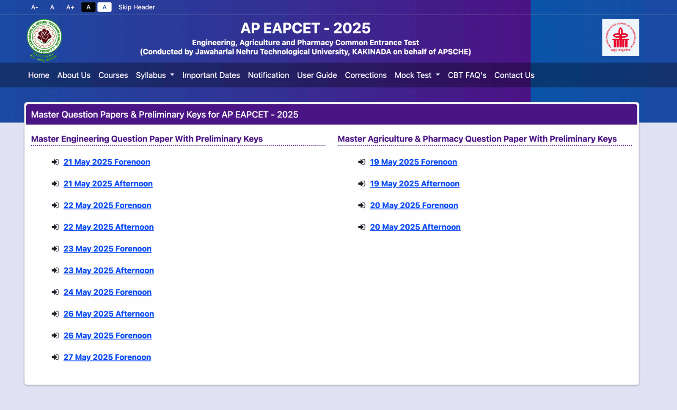
Task: Click arrow icon beside 27 May 2025 Forenoon
Action: pyautogui.click(x=55, y=358)
